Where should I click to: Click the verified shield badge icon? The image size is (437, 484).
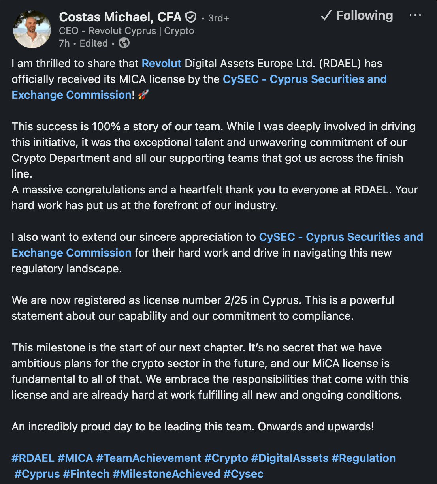tap(191, 17)
